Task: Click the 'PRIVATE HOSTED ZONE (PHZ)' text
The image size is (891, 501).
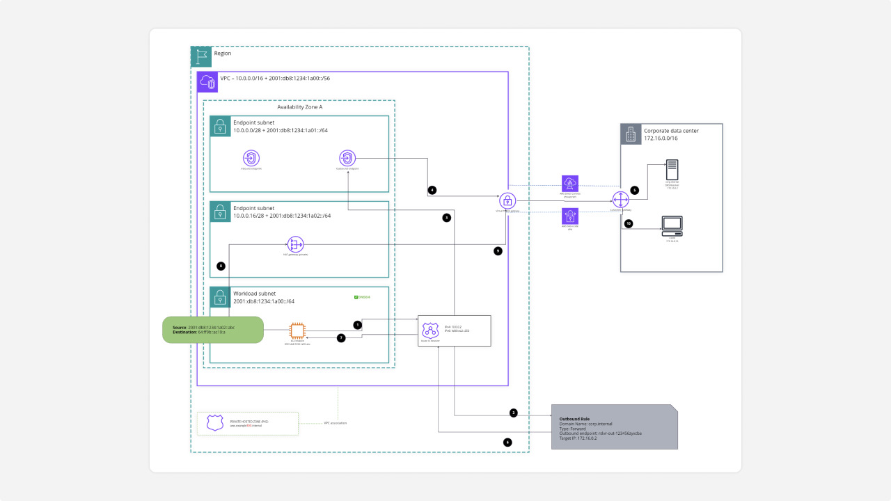Action: (x=249, y=422)
